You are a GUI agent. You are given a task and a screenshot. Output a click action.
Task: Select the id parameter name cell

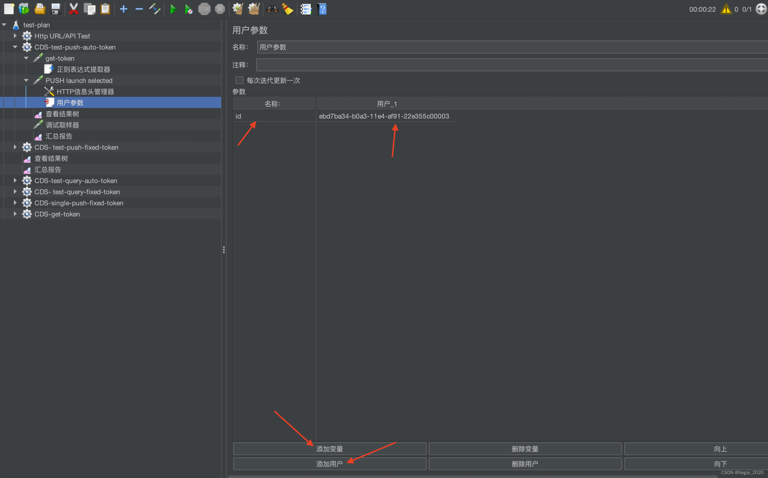[274, 116]
